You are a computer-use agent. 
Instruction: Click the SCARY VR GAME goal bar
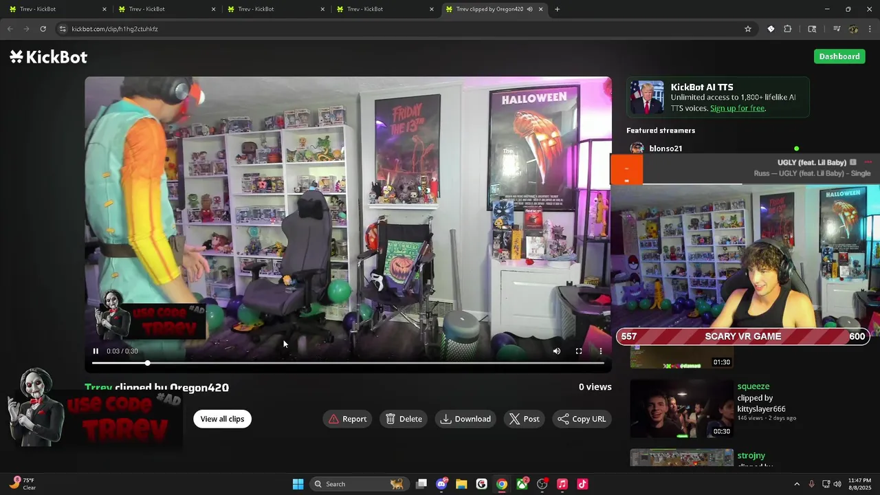(742, 336)
